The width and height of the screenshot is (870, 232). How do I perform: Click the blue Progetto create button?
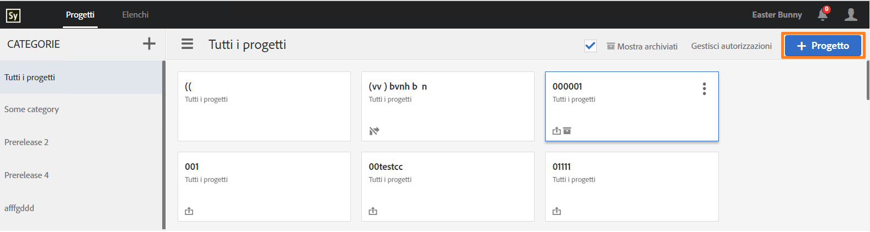click(823, 46)
